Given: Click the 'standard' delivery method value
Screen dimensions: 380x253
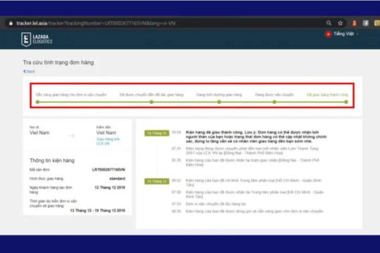Looking at the screenshot, I should (x=118, y=179).
